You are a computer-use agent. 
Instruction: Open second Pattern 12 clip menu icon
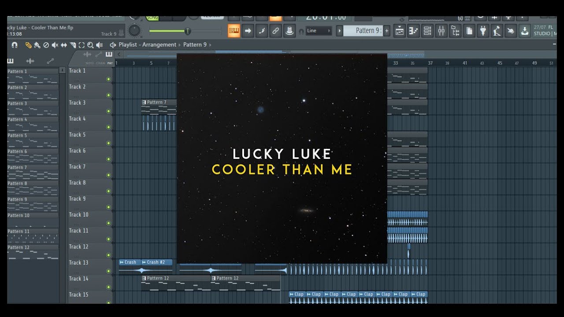(214, 278)
